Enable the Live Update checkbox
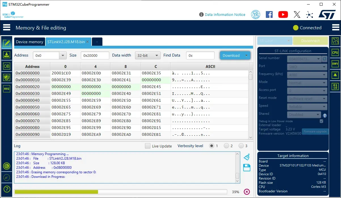 148,146
